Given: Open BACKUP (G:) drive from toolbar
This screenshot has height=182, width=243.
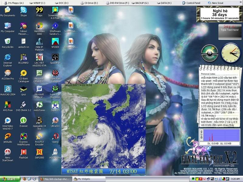Looking at the screenshot, I should click(x=140, y=3).
